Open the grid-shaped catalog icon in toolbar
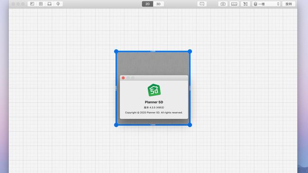This screenshot has height=173, width=308. click(x=41, y=4)
